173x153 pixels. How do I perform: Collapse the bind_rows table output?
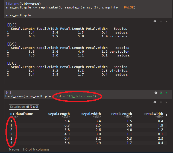pos(161,102)
